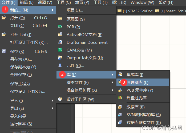Choose 保存工程为...
The image size is (186, 133).
(x=28, y=84)
